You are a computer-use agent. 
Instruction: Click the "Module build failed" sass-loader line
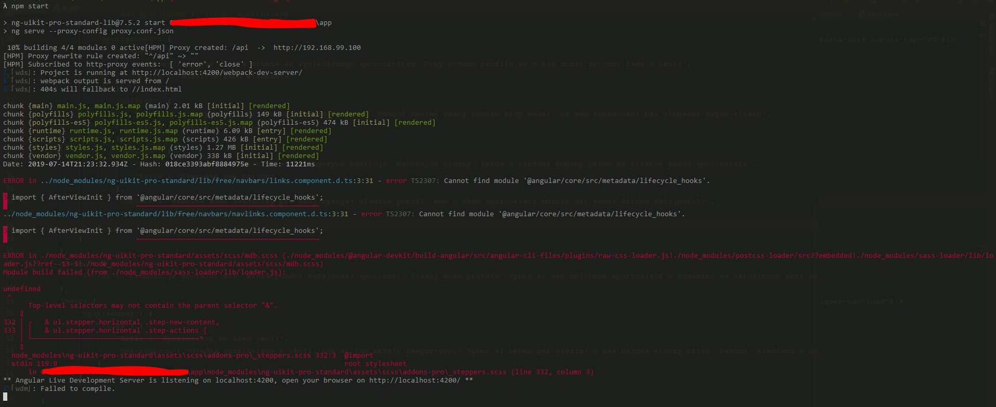coord(144,272)
